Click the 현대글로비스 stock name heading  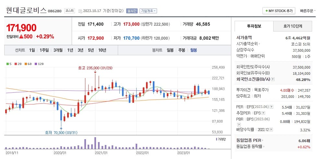coord(26,10)
